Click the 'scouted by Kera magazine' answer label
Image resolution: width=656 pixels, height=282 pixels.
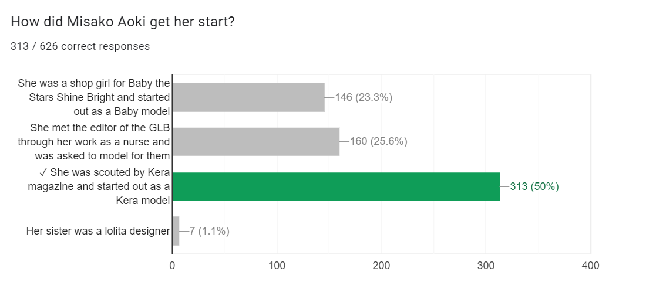click(x=100, y=186)
